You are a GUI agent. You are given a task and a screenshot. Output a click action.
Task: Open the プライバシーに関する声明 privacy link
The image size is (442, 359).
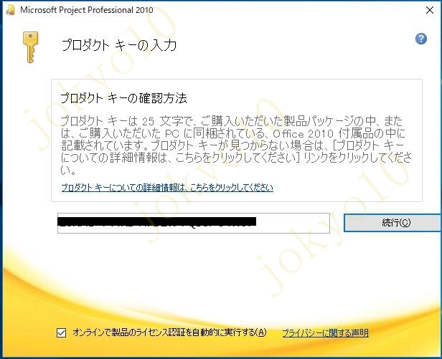325,333
